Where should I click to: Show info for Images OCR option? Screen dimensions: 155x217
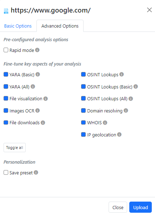tap(37, 110)
